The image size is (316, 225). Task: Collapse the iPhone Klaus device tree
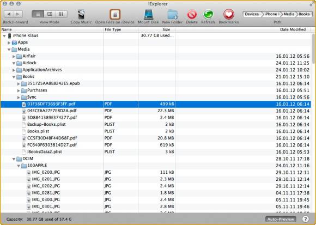pos(4,36)
